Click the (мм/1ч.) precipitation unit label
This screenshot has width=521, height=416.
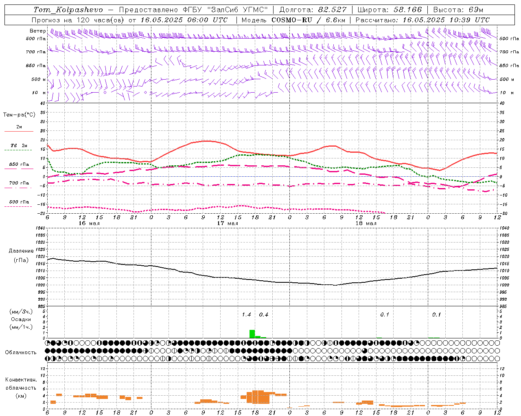21,327
